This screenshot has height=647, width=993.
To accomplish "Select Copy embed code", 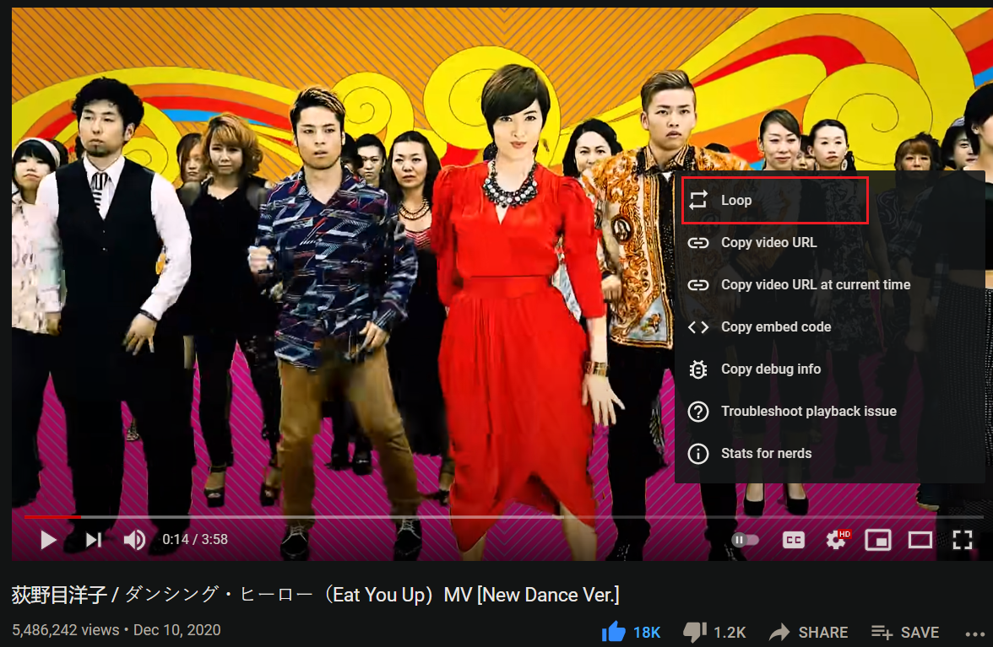I will coord(775,326).
